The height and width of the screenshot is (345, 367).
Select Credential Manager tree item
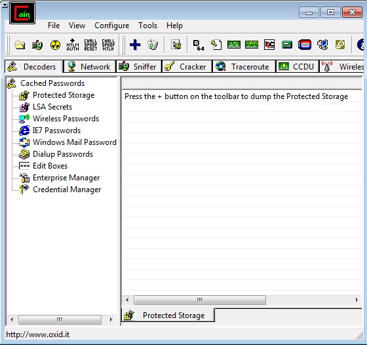pyautogui.click(x=67, y=190)
